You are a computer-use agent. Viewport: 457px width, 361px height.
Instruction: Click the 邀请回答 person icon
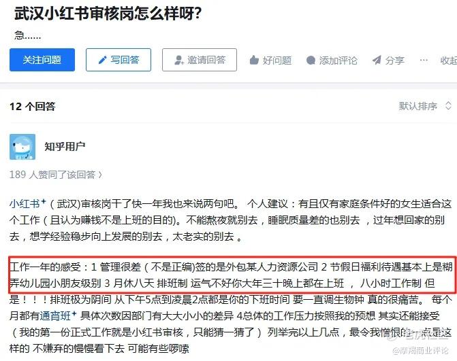(x=178, y=61)
